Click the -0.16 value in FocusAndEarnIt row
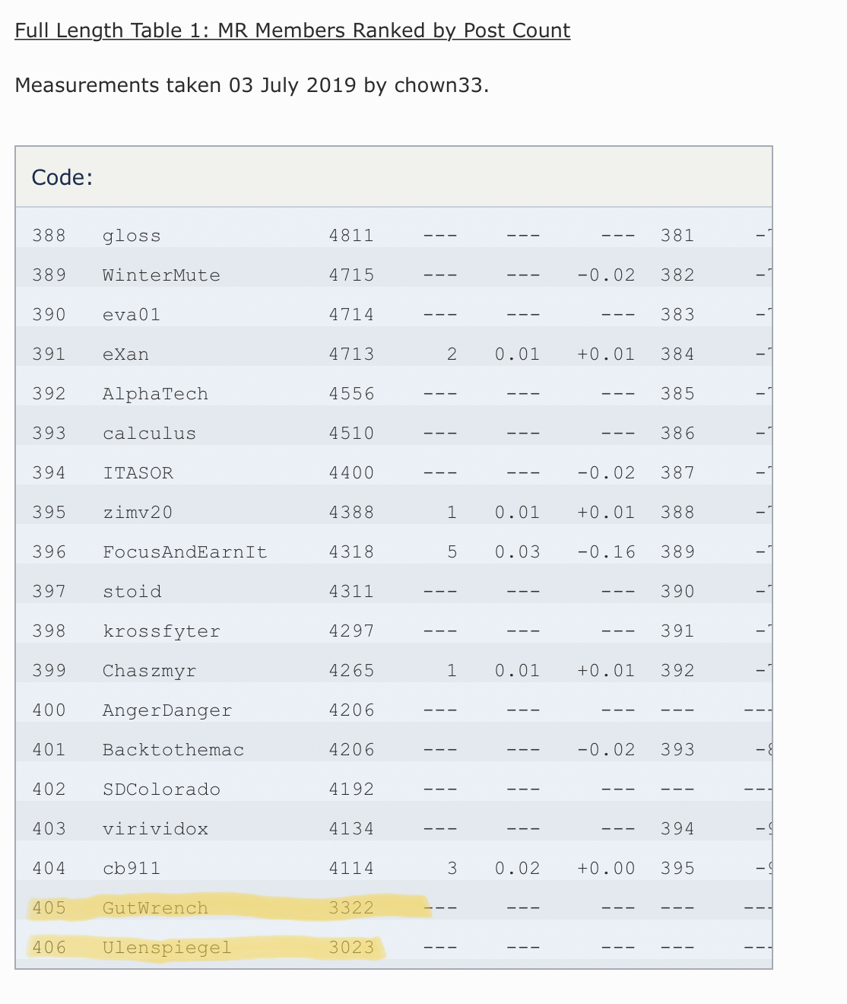Screen dimensions: 847x1004 (x=606, y=552)
